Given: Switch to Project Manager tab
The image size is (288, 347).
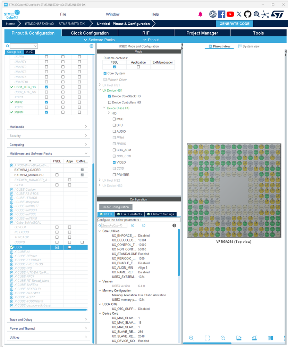Looking at the screenshot, I should (202, 33).
